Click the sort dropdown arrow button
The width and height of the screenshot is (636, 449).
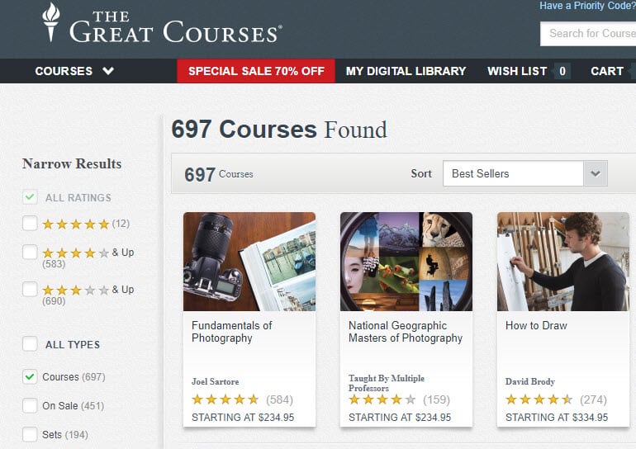pyautogui.click(x=596, y=173)
